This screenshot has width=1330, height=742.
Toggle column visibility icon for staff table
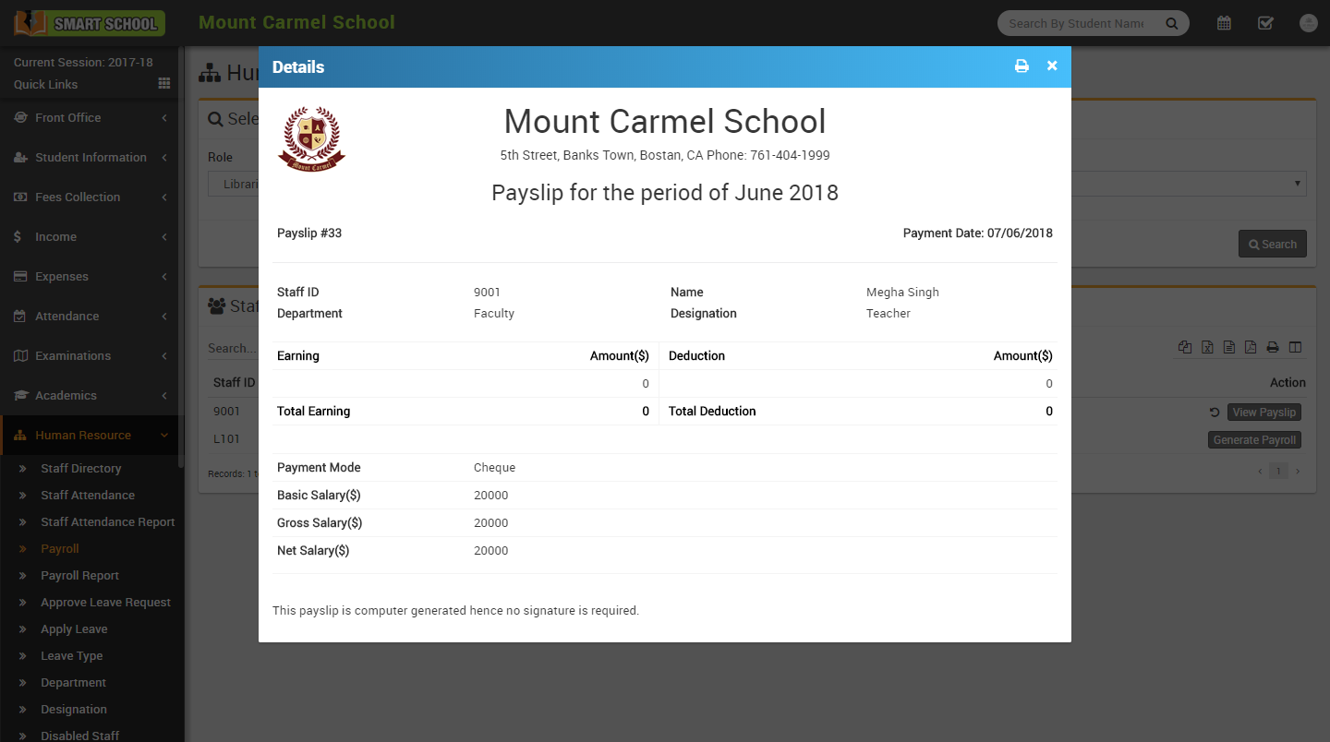click(1295, 348)
